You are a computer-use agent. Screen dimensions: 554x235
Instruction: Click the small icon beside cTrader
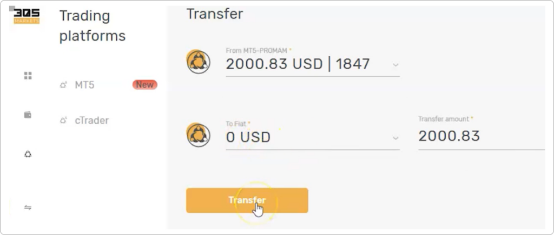coord(64,120)
